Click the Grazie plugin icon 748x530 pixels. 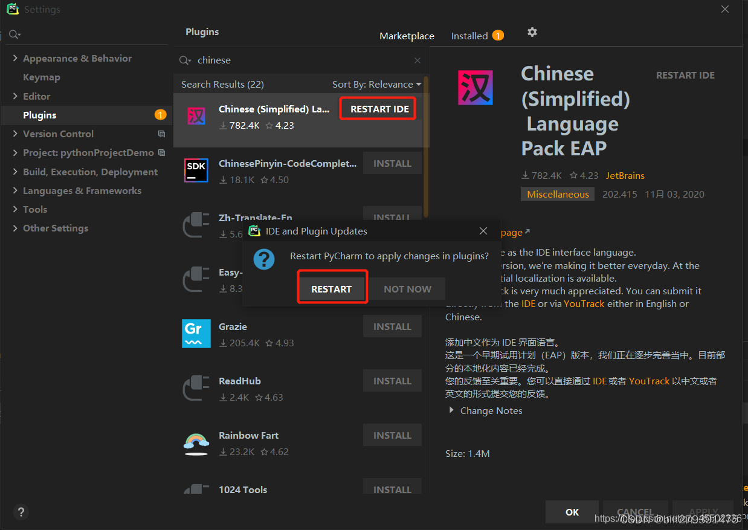tap(196, 333)
